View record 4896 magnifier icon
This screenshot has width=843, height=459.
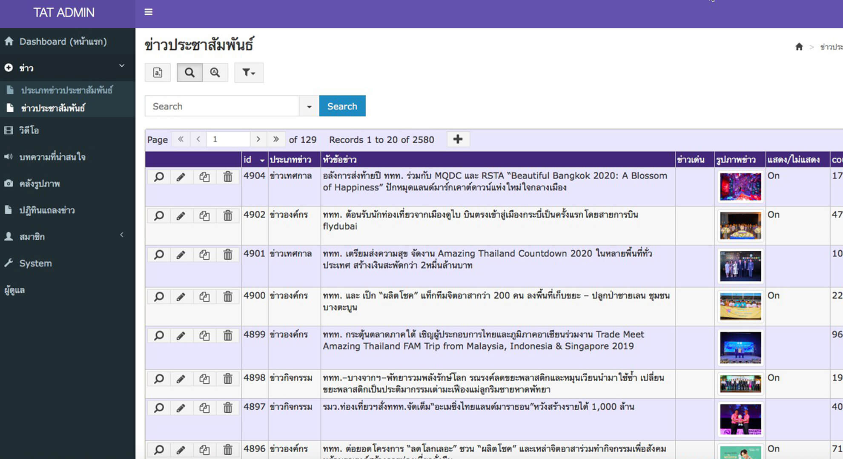point(159,450)
